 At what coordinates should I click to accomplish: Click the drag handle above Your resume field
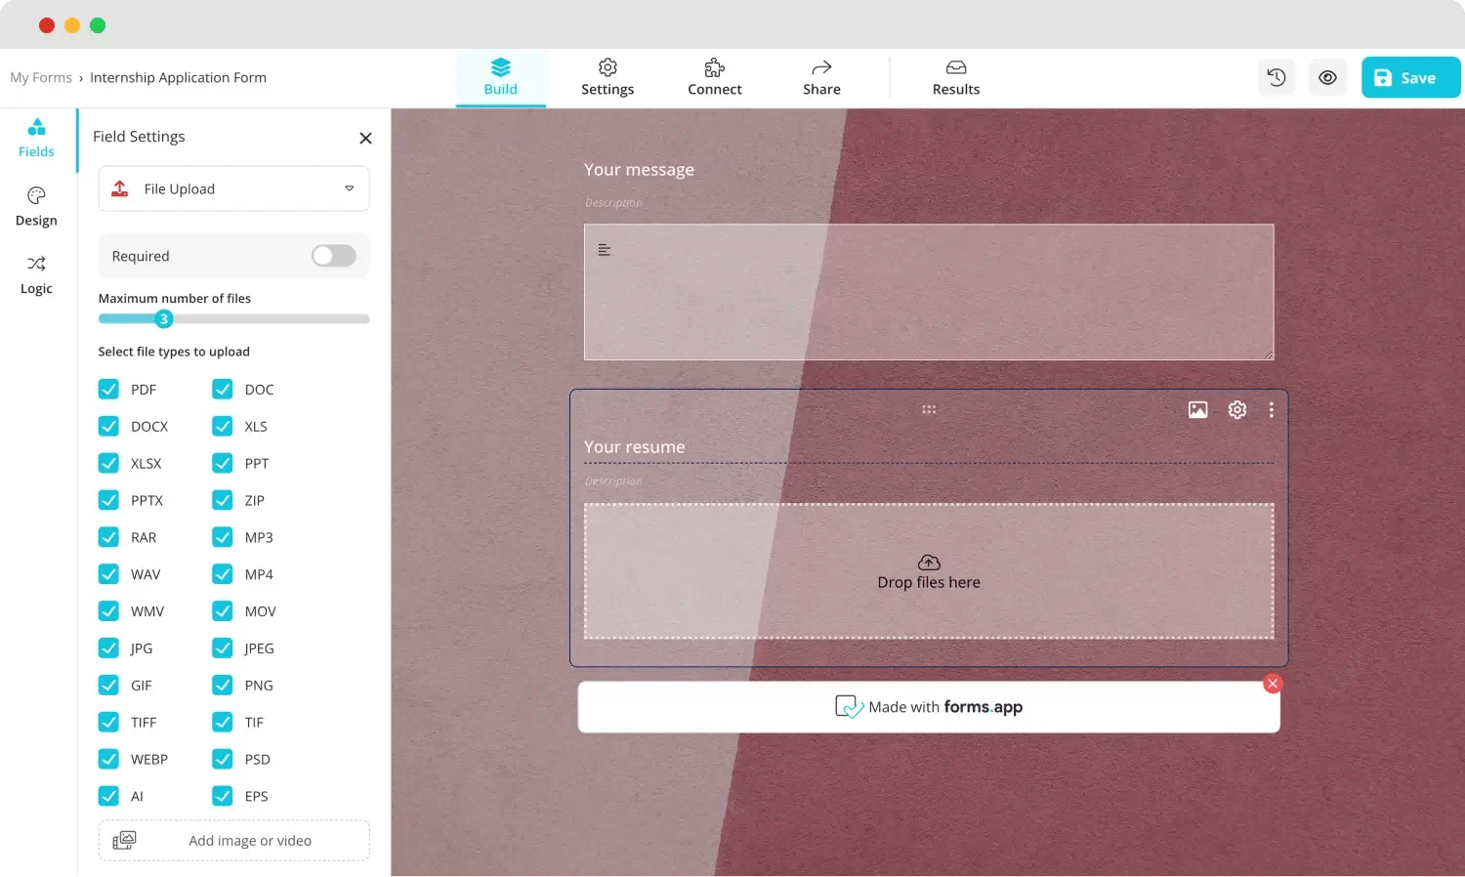[x=928, y=409]
